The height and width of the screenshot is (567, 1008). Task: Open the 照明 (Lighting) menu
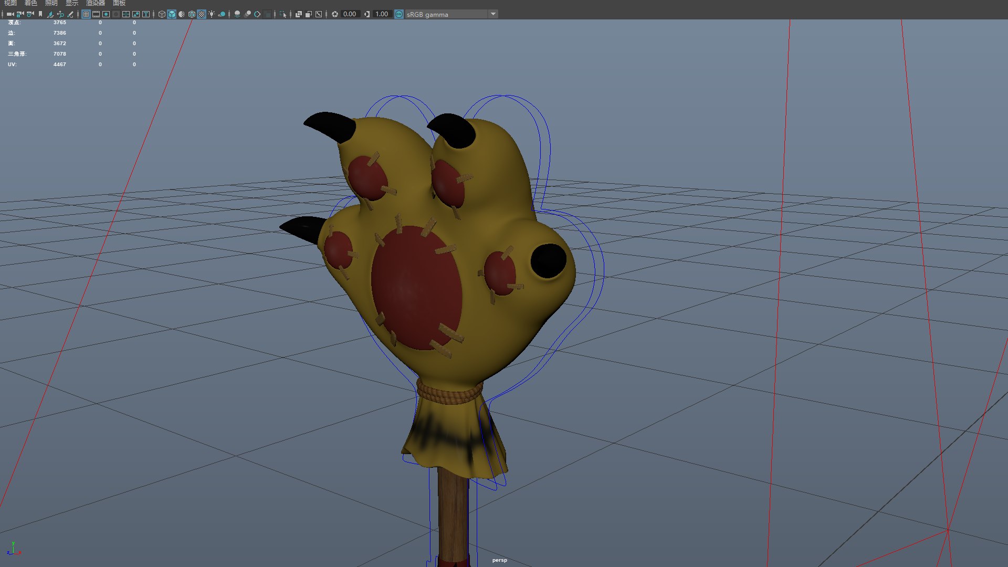pyautogui.click(x=51, y=3)
